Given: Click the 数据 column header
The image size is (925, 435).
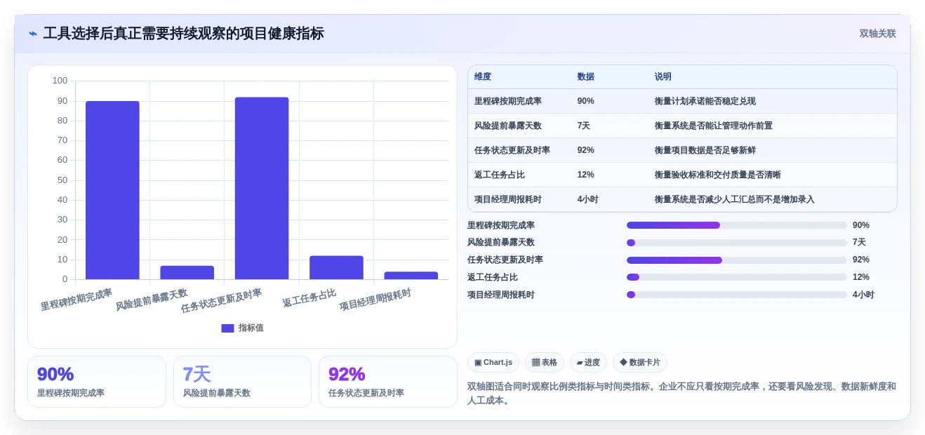Looking at the screenshot, I should (586, 77).
